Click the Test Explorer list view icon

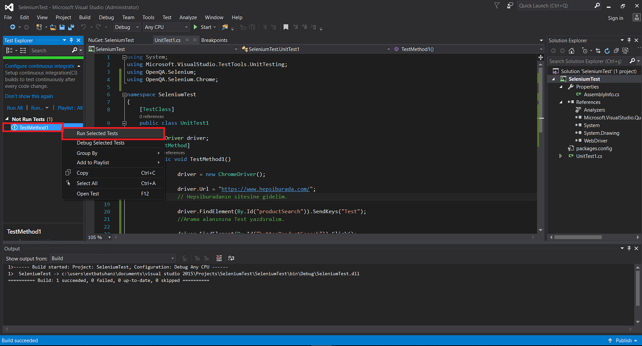tap(23, 51)
